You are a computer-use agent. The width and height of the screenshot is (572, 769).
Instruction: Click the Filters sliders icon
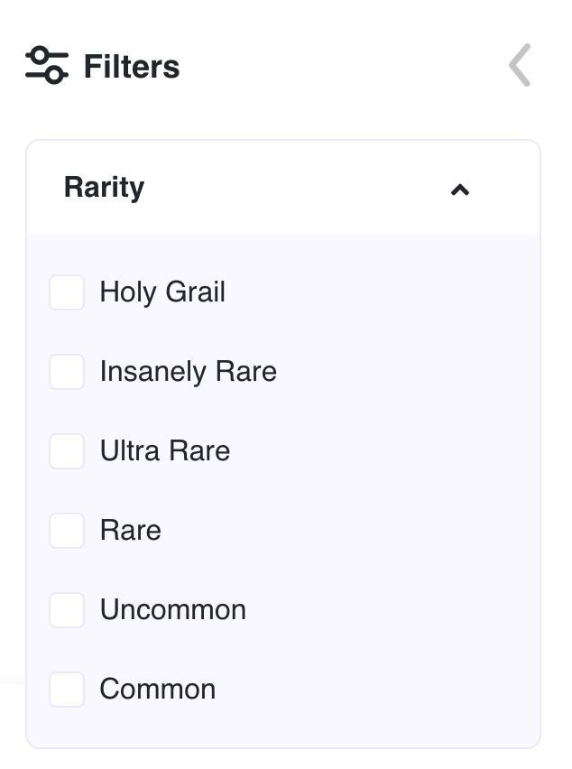pyautogui.click(x=46, y=66)
